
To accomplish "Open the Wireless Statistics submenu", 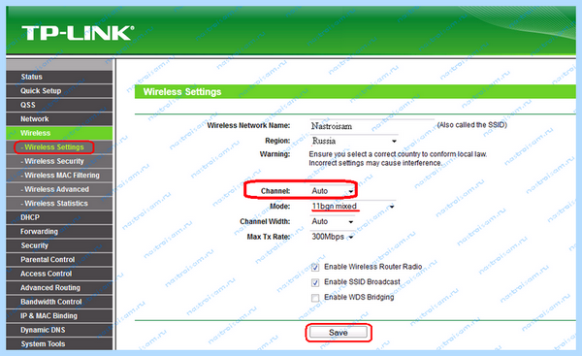I will tap(59, 204).
